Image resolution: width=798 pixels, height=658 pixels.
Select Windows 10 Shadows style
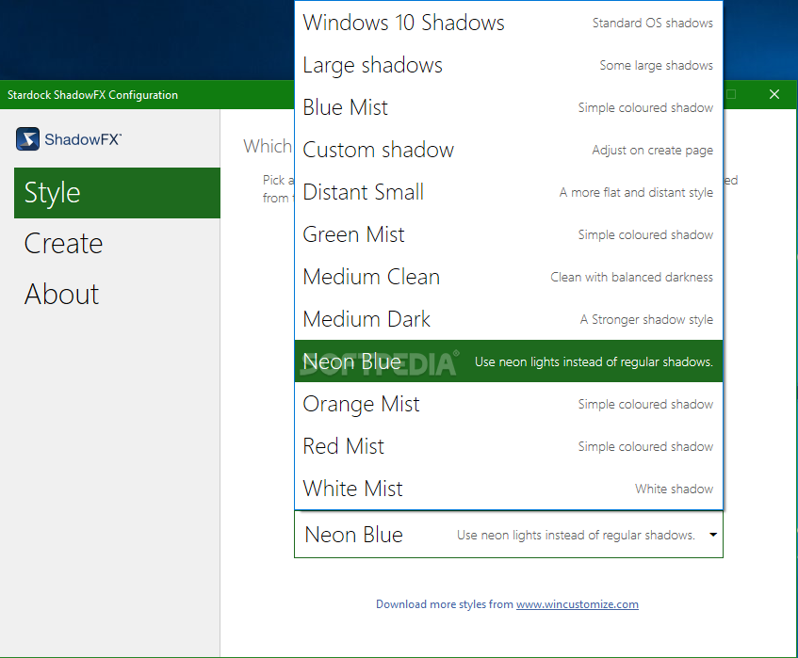(x=509, y=23)
